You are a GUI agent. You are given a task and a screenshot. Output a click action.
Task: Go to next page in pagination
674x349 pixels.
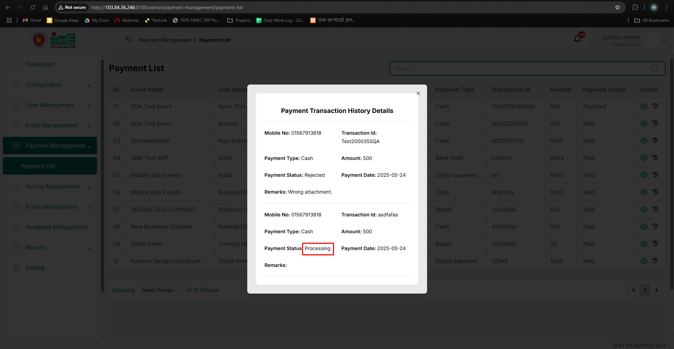pyautogui.click(x=656, y=290)
